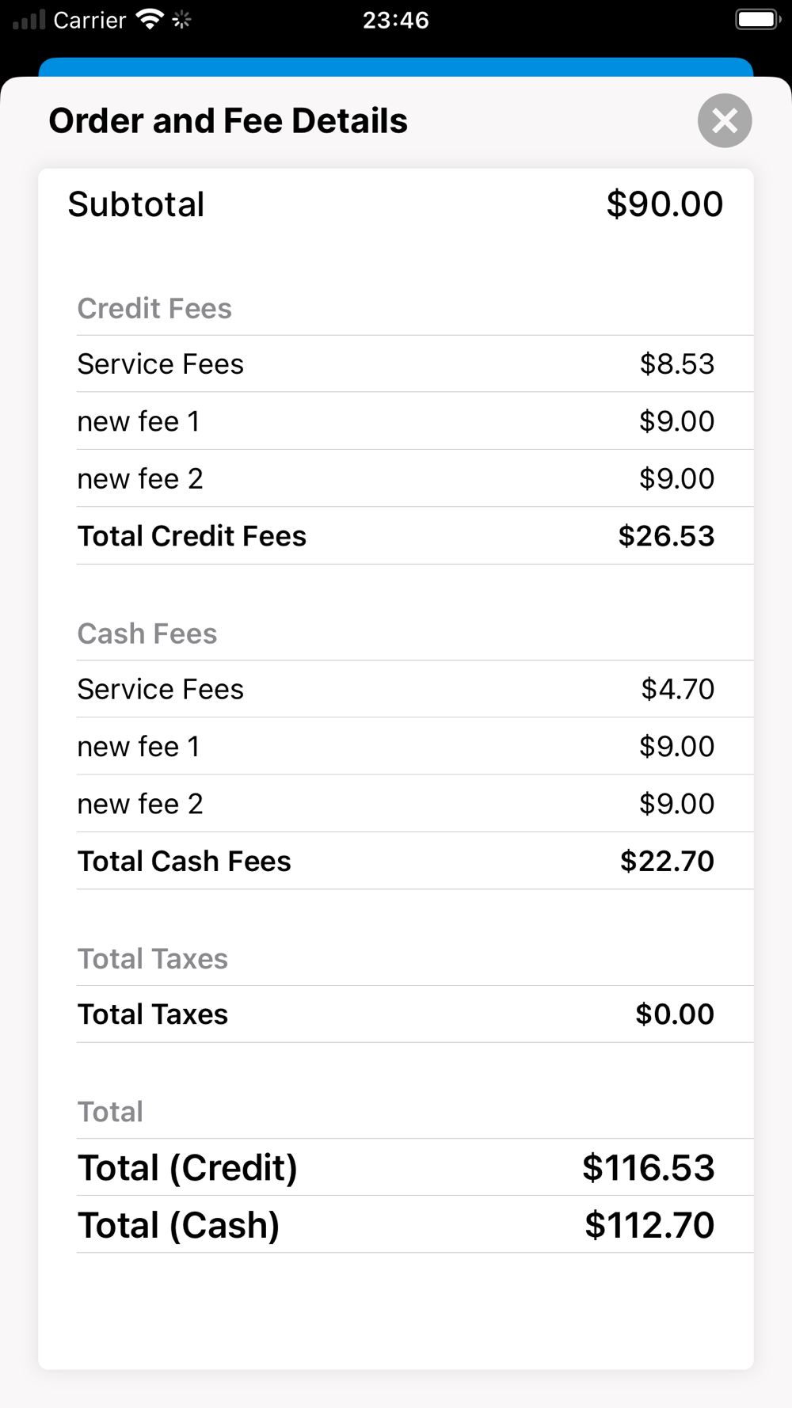Tap the blue bar behind the sheet
The height and width of the screenshot is (1408, 792).
(396, 67)
